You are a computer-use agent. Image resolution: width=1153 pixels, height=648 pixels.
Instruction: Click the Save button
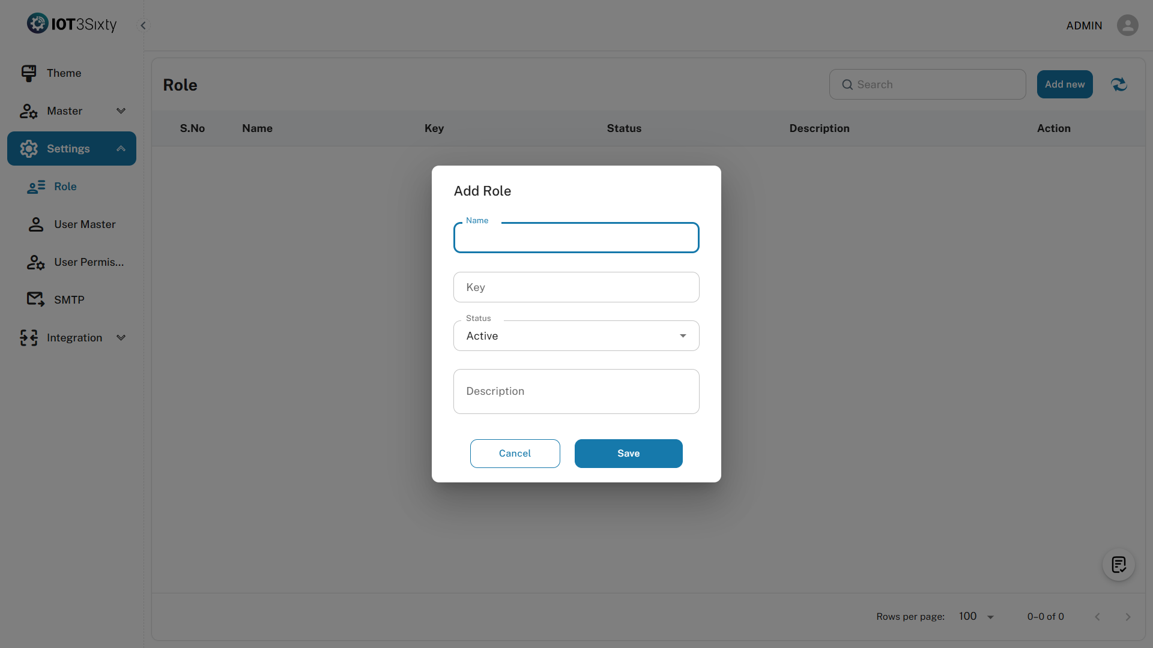point(628,454)
